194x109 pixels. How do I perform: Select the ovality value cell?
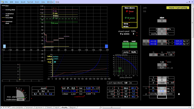pos(162,34)
